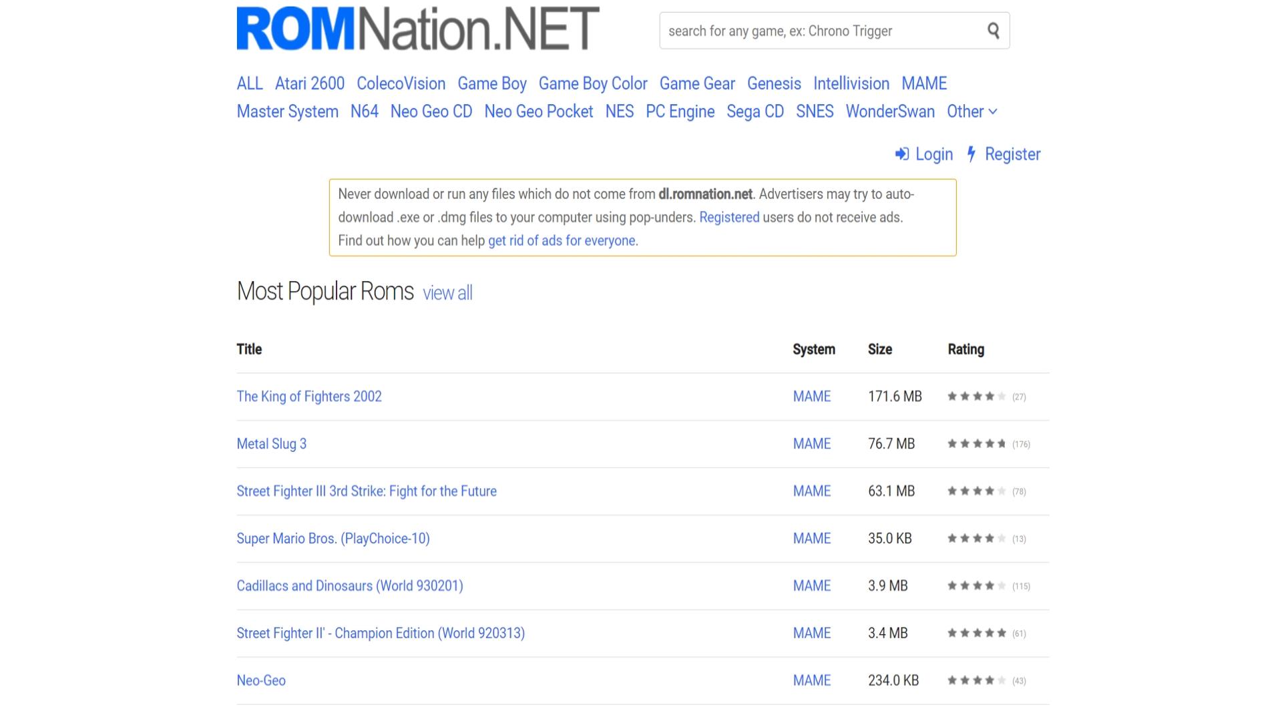This screenshot has height=721, width=1282.
Task: Open Cadillacs and Dinosaurs (World 930201)
Action: [x=350, y=586]
